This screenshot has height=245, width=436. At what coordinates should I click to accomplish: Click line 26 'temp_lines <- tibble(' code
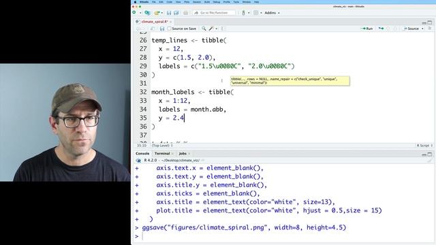(189, 40)
